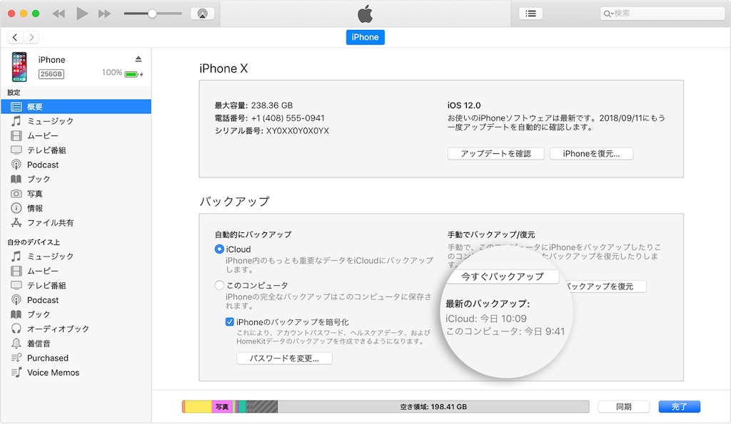The image size is (731, 424).
Task: Select the iPhone tab button
Action: pyautogui.click(x=365, y=37)
